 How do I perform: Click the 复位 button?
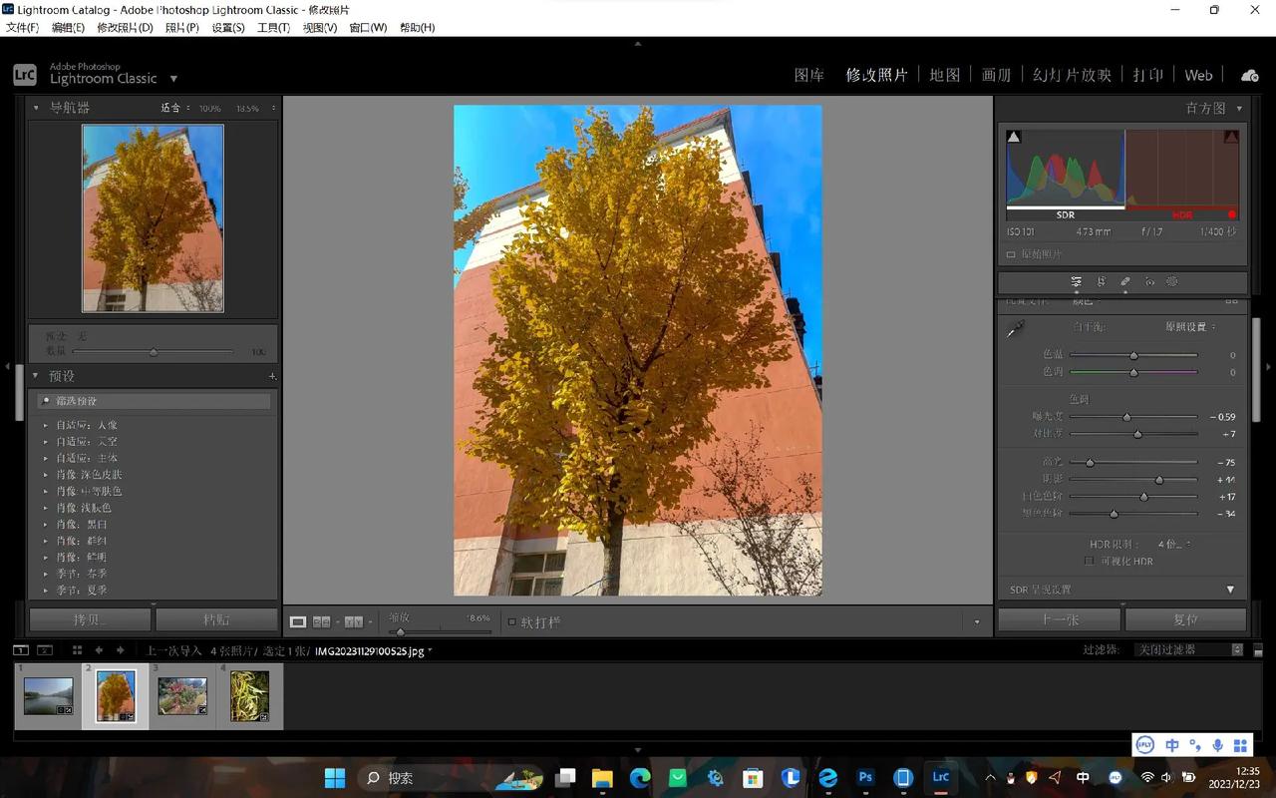(1185, 619)
